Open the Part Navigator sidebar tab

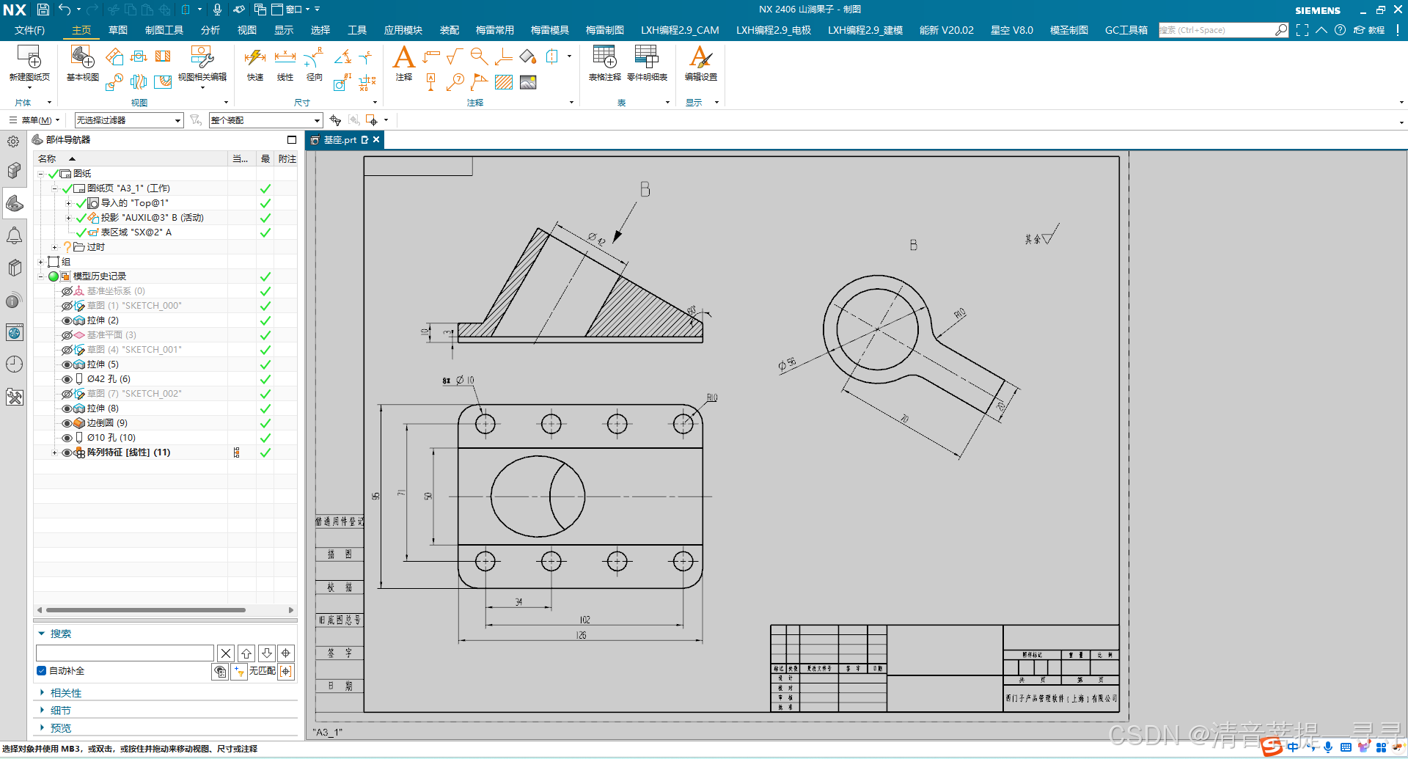[15, 203]
